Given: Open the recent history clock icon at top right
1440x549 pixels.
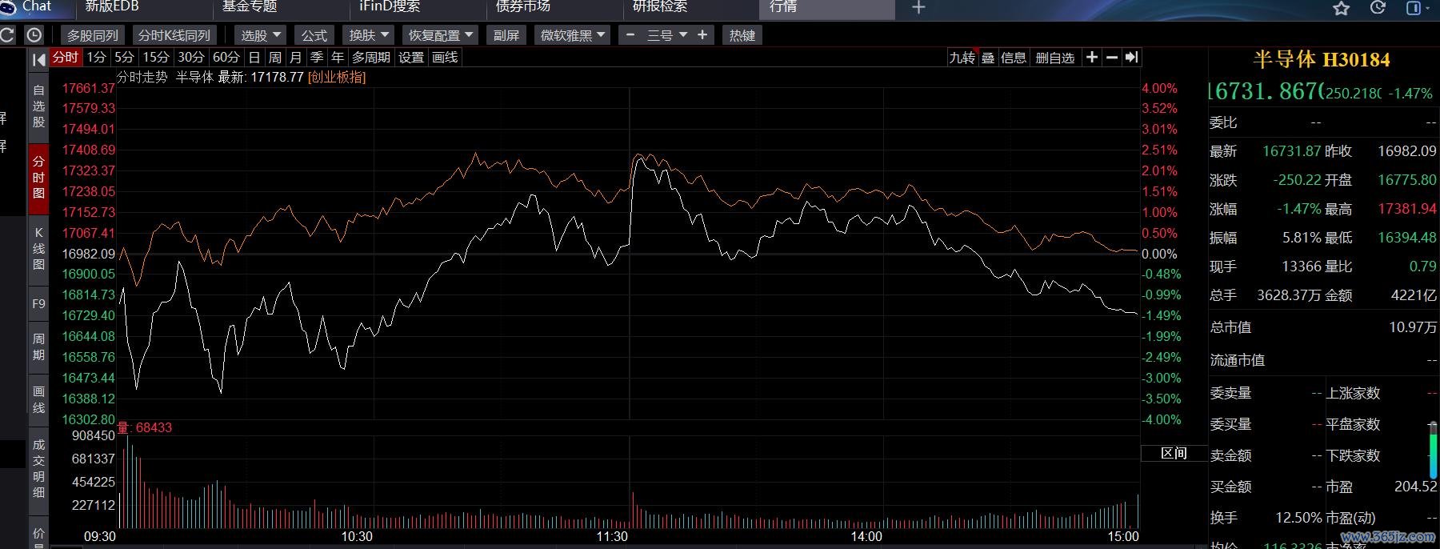Looking at the screenshot, I should pos(1378,8).
